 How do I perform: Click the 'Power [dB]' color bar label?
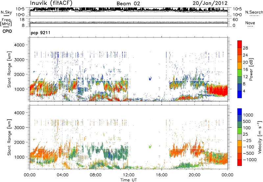(251, 69)
